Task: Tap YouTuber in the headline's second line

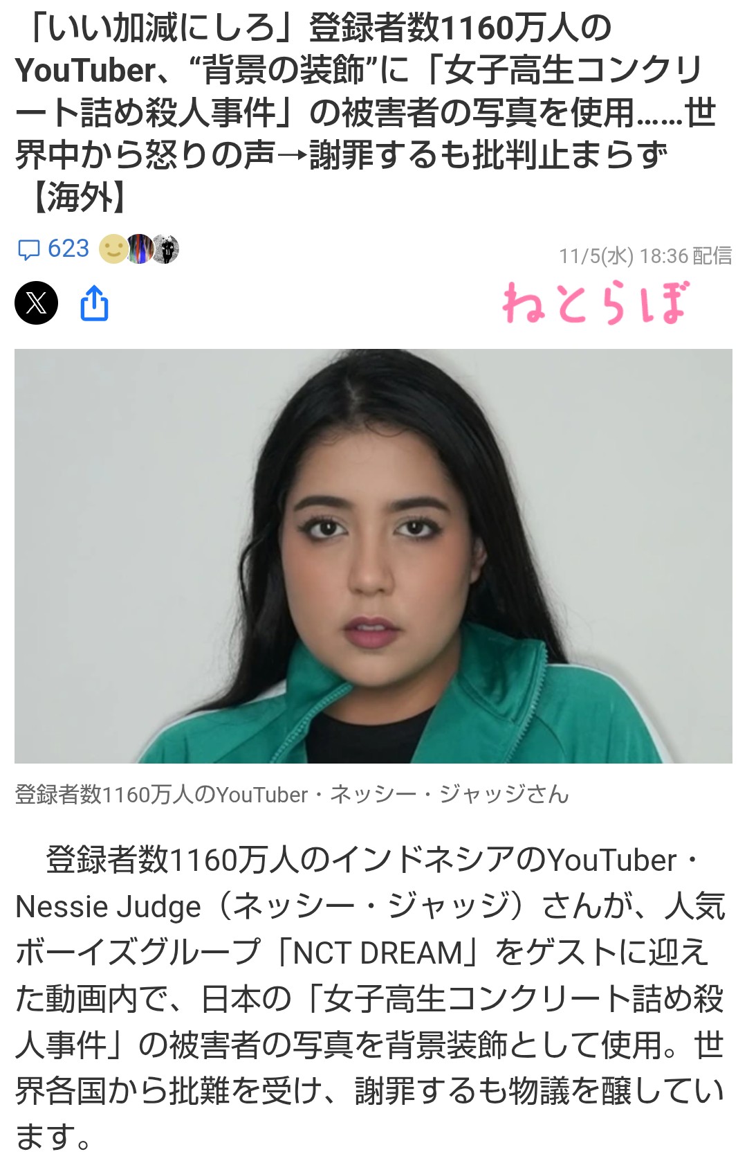Action: point(85,70)
